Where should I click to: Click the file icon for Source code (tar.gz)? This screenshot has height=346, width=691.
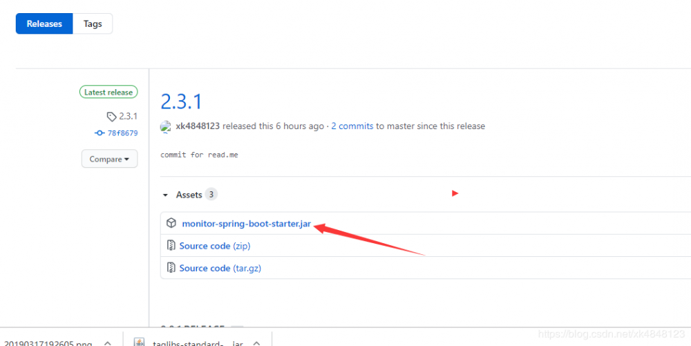coord(171,267)
